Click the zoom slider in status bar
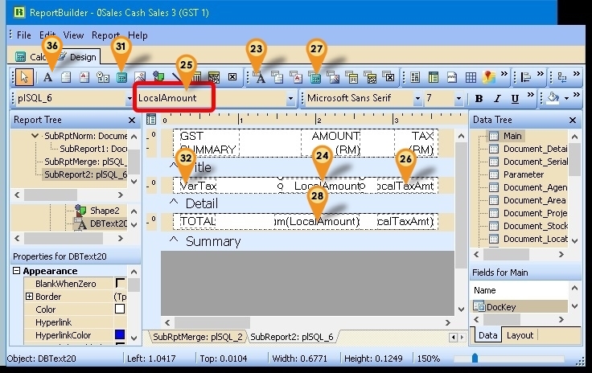The image size is (592, 373). [475, 358]
